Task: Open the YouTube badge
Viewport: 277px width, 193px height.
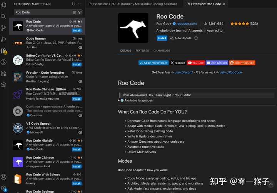Action: 196,63
